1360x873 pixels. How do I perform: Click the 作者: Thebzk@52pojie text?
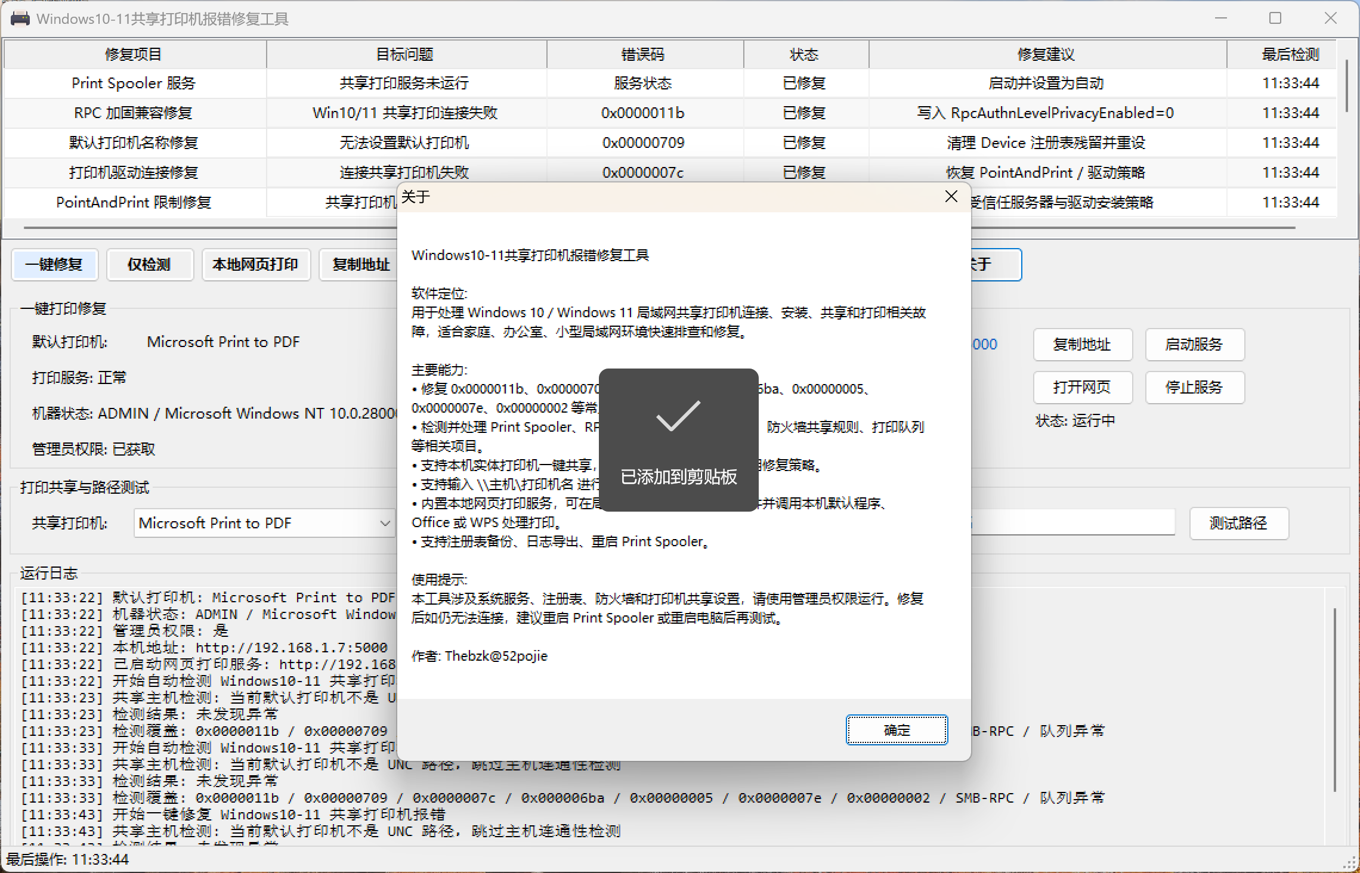point(479,656)
